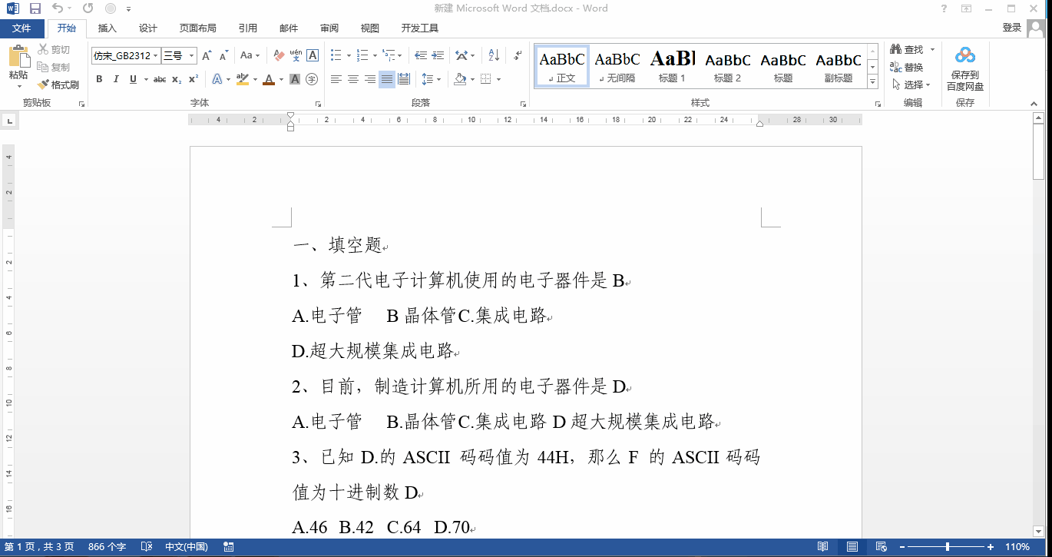The width and height of the screenshot is (1052, 557).
Task: Switch to the Design (设计) tab
Action: coord(148,28)
